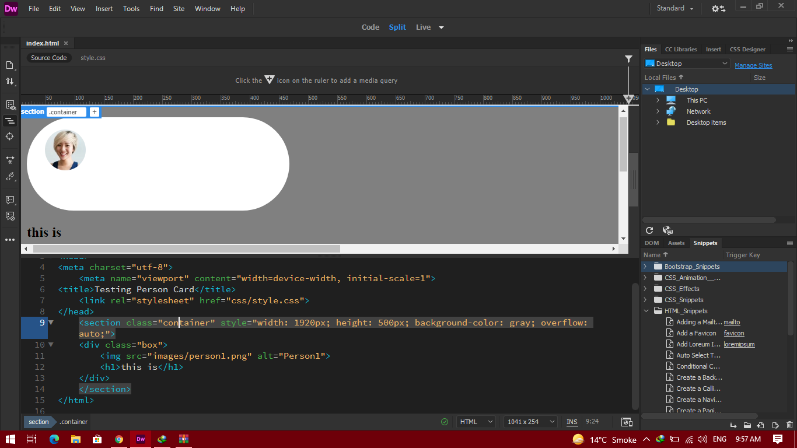This screenshot has height=448, width=797.
Task: Click the .container breadcrumb in tag selector
Action: pos(74,422)
